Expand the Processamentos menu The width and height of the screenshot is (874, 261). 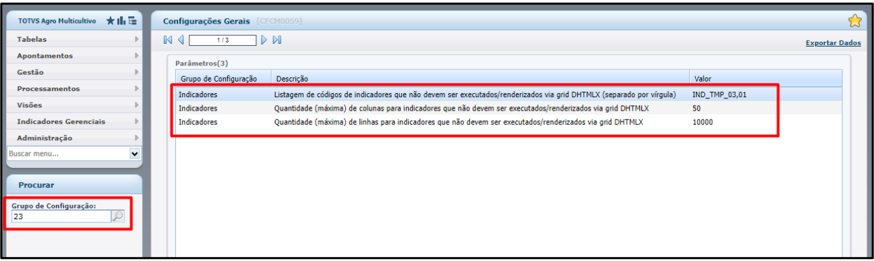pyautogui.click(x=74, y=88)
